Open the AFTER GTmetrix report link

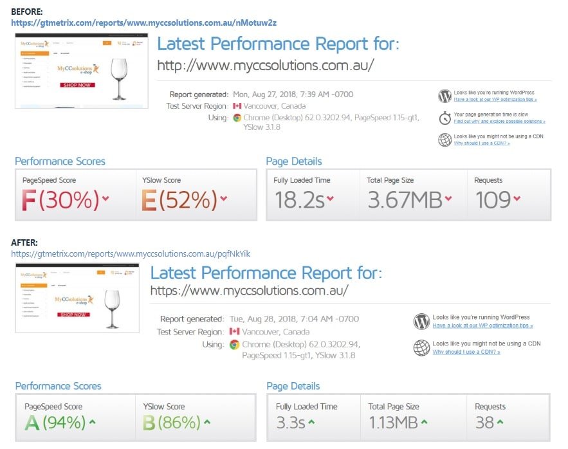[x=131, y=253]
